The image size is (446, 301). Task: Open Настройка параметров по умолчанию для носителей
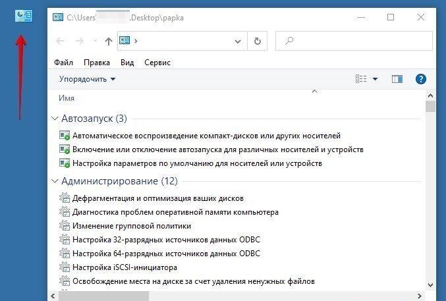(197, 163)
